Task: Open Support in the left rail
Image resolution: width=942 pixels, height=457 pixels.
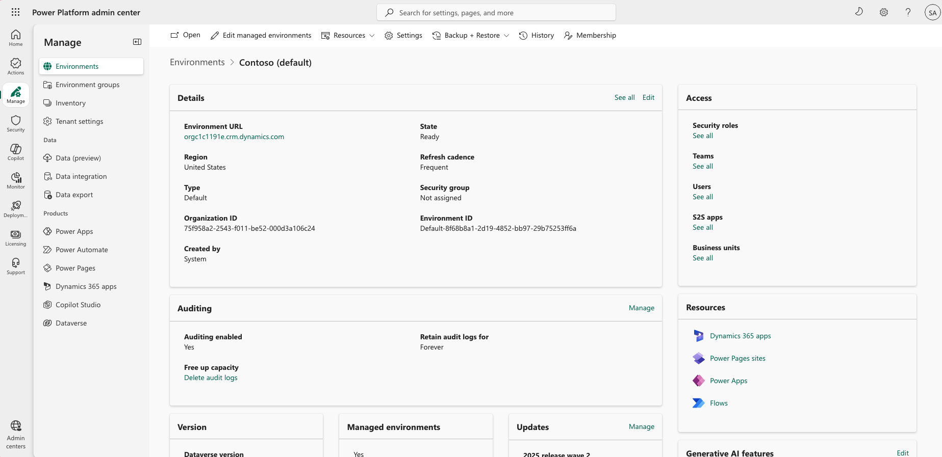Action: pyautogui.click(x=16, y=266)
